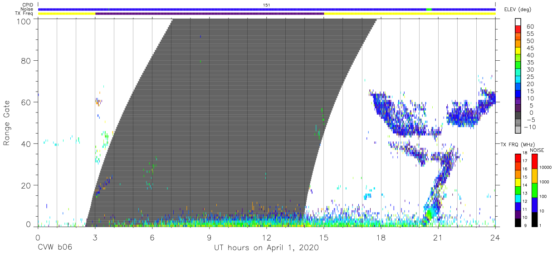The image size is (557, 257).
Task: Click the yellow 40–45 segment of ELEV colorbar
Action: [x=518, y=52]
